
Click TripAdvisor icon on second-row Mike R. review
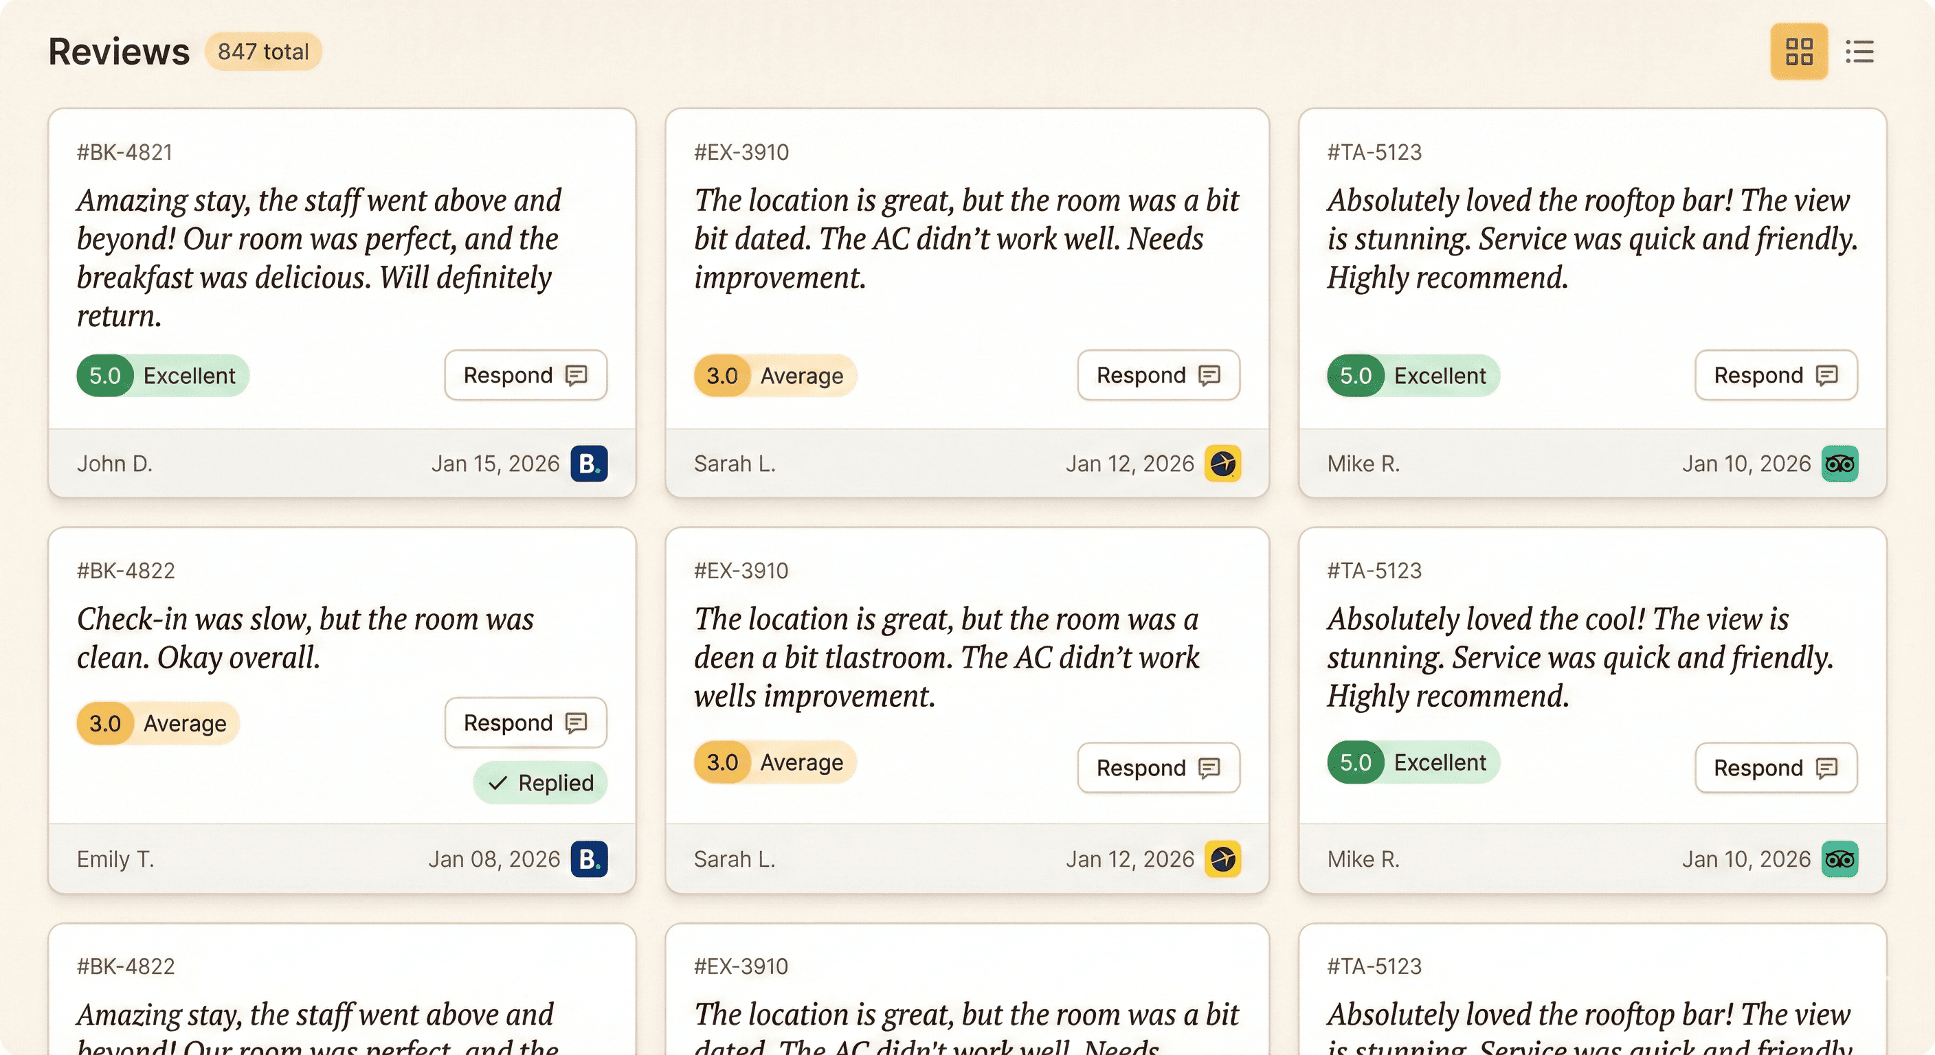click(1839, 859)
